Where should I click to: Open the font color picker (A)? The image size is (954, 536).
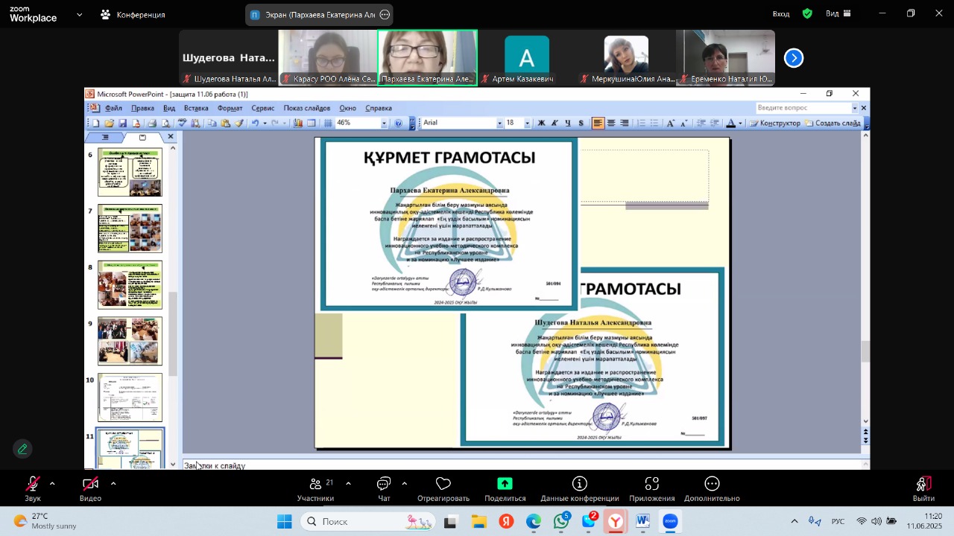[731, 123]
